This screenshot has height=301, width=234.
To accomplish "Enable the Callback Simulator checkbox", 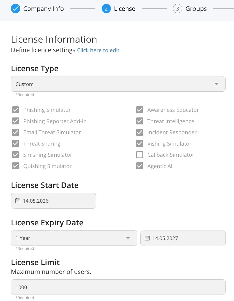I will click(x=140, y=155).
